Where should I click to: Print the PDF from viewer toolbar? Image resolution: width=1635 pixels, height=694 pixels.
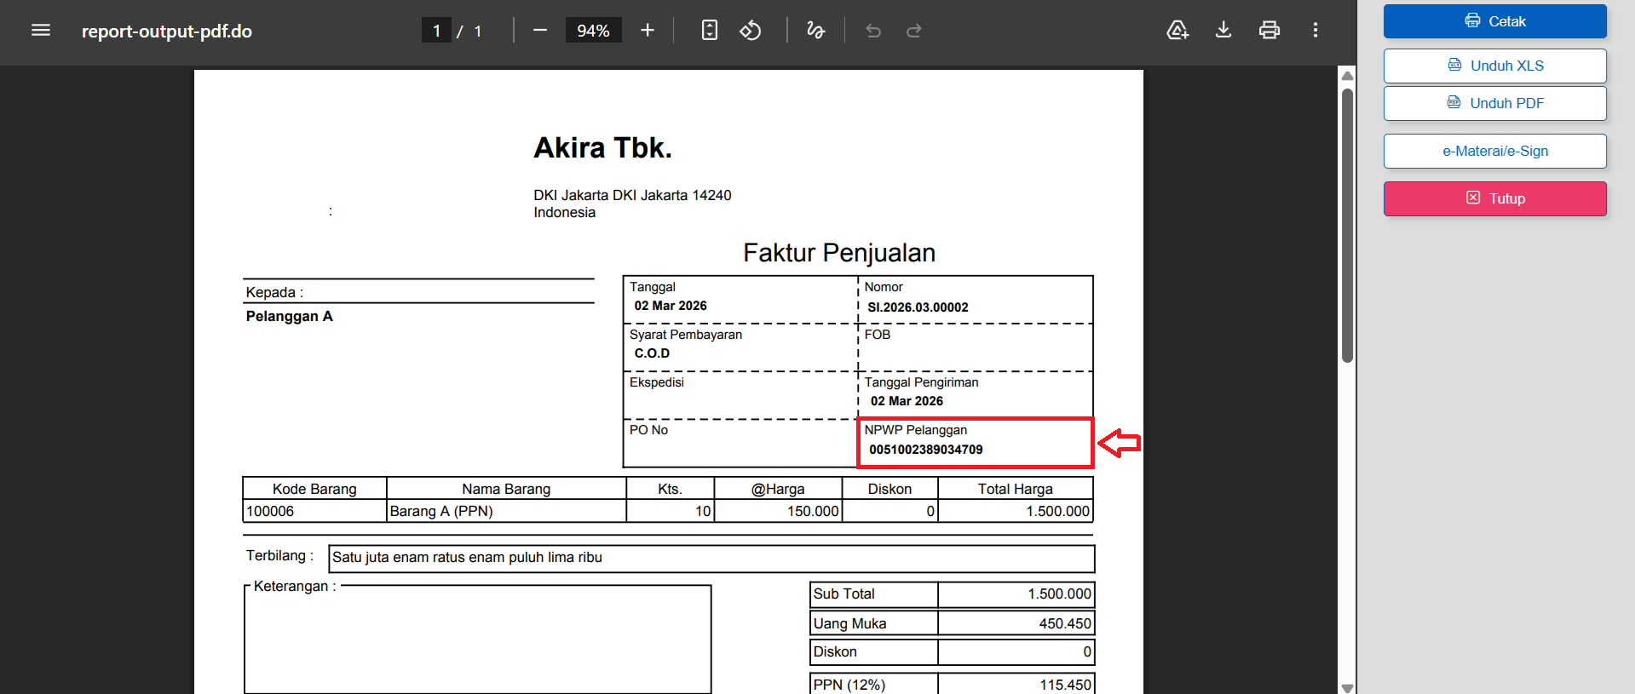(x=1269, y=31)
